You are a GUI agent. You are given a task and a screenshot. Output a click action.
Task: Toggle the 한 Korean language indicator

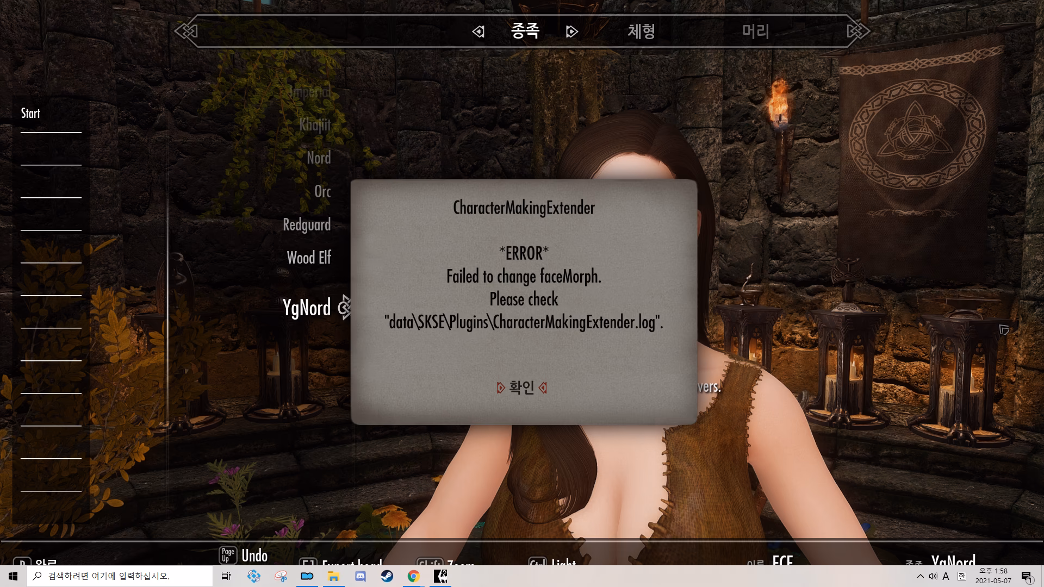[961, 576]
